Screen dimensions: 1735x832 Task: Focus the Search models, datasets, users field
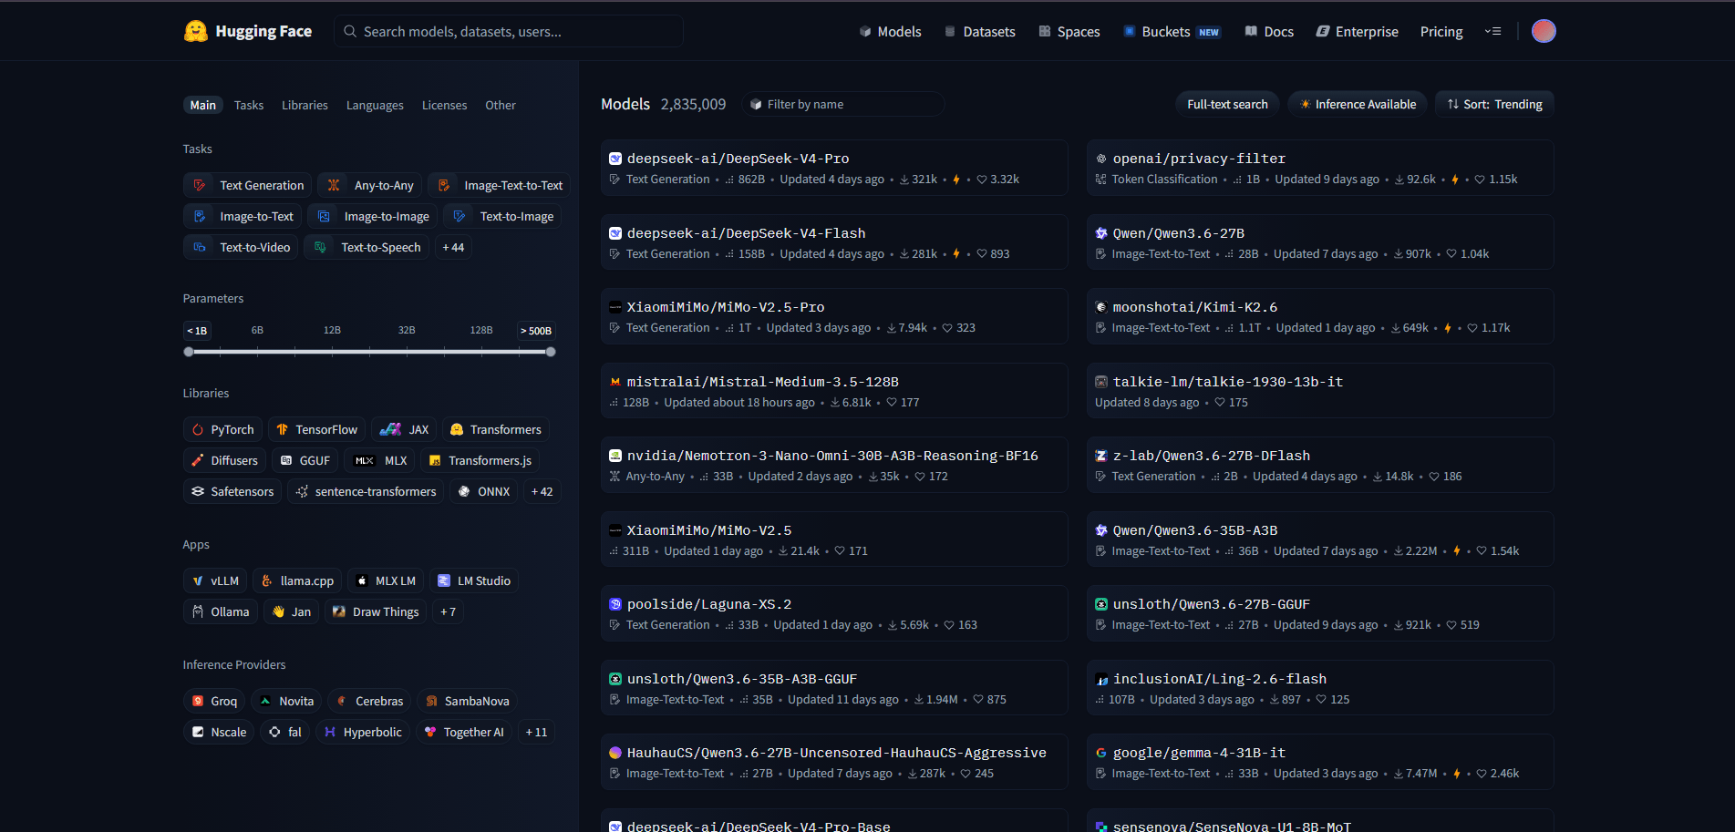(509, 31)
